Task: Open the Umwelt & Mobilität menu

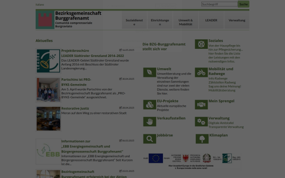Action: (186, 20)
